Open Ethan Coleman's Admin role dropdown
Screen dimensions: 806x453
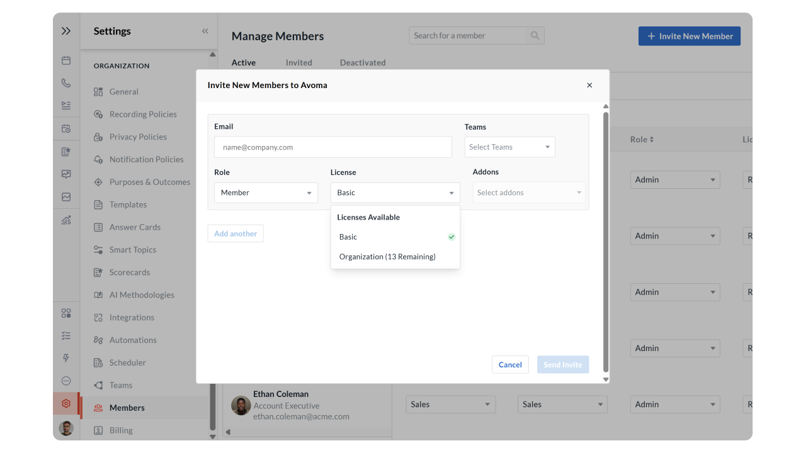coord(675,404)
